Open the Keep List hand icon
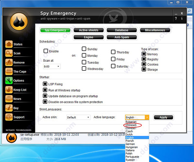This screenshot has height=162, width=194. (9, 90)
